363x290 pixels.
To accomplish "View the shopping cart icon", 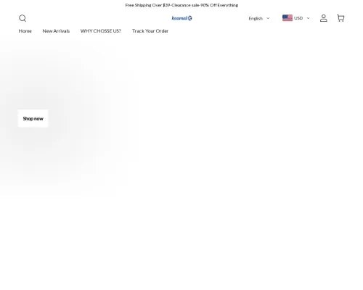I will coord(340,18).
